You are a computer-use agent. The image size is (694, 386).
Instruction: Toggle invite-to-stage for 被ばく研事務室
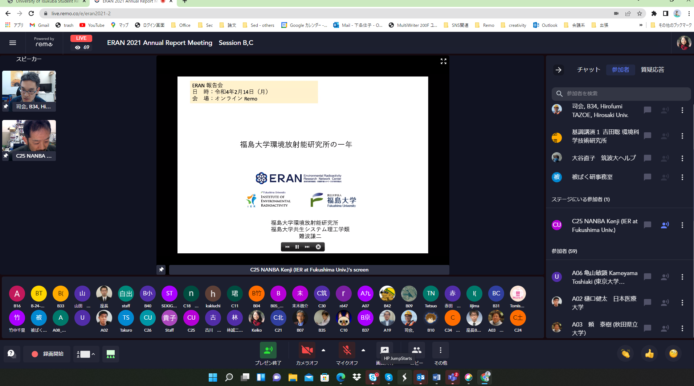point(665,177)
